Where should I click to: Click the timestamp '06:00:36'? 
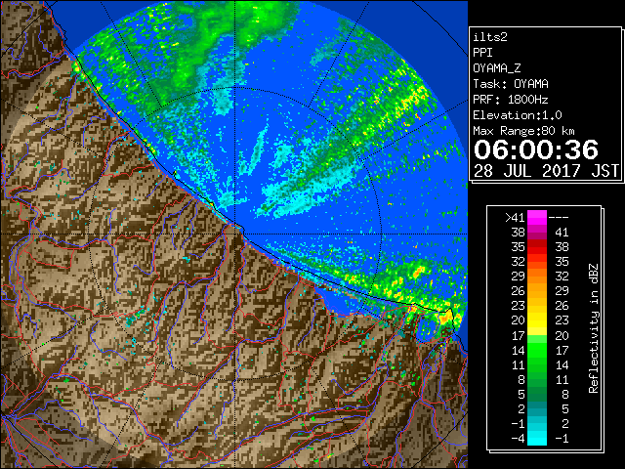click(x=536, y=149)
